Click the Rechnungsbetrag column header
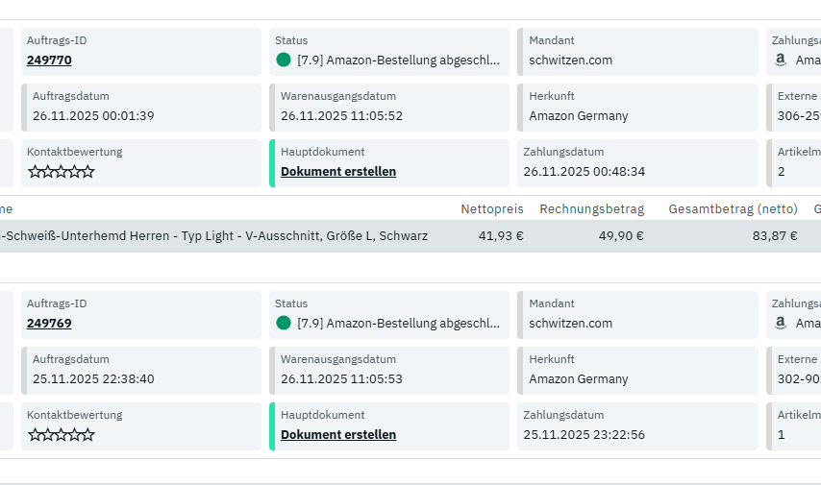 point(591,208)
